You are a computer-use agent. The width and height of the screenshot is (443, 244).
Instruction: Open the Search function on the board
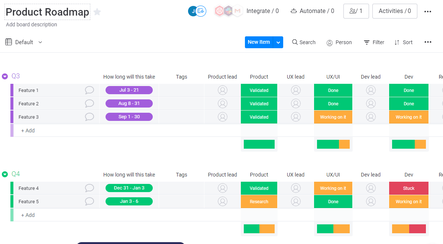coord(304,42)
